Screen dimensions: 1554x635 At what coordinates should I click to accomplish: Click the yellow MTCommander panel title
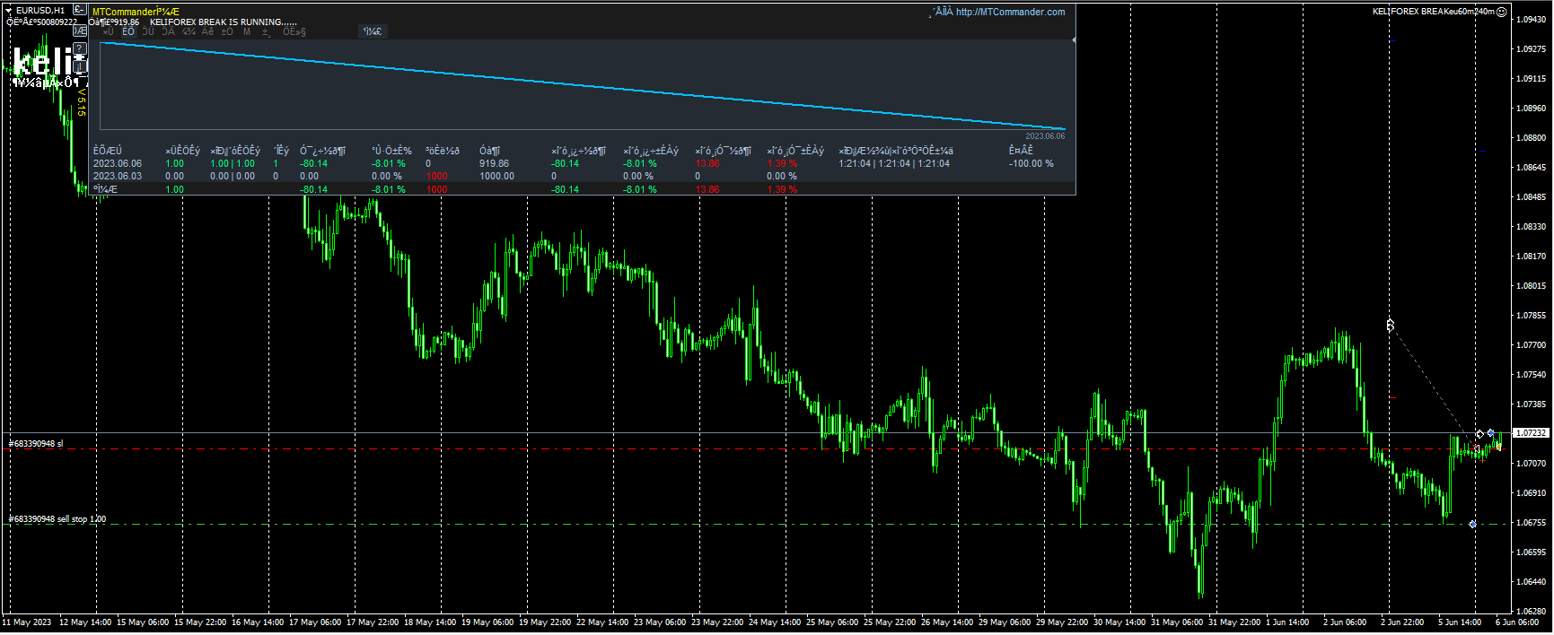point(136,12)
